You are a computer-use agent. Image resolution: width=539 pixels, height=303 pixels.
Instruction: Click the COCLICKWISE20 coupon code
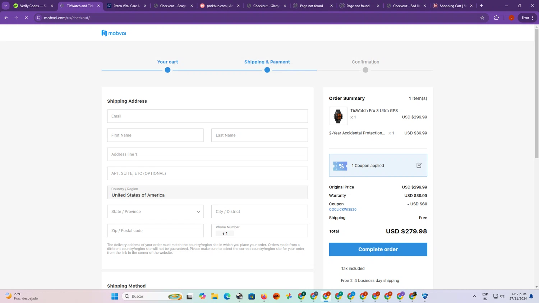pyautogui.click(x=343, y=209)
